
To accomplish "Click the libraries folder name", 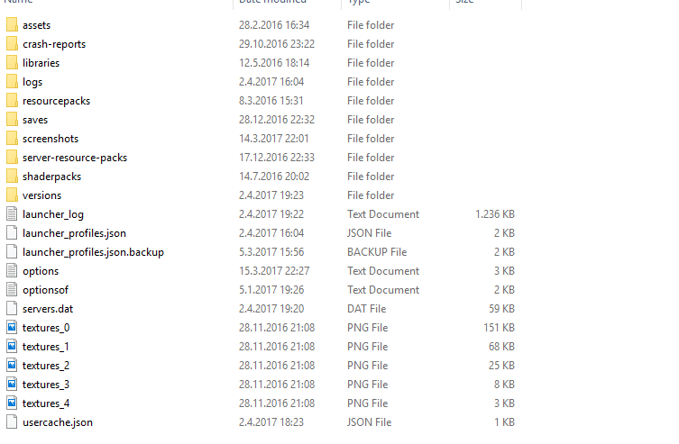I will [x=41, y=63].
